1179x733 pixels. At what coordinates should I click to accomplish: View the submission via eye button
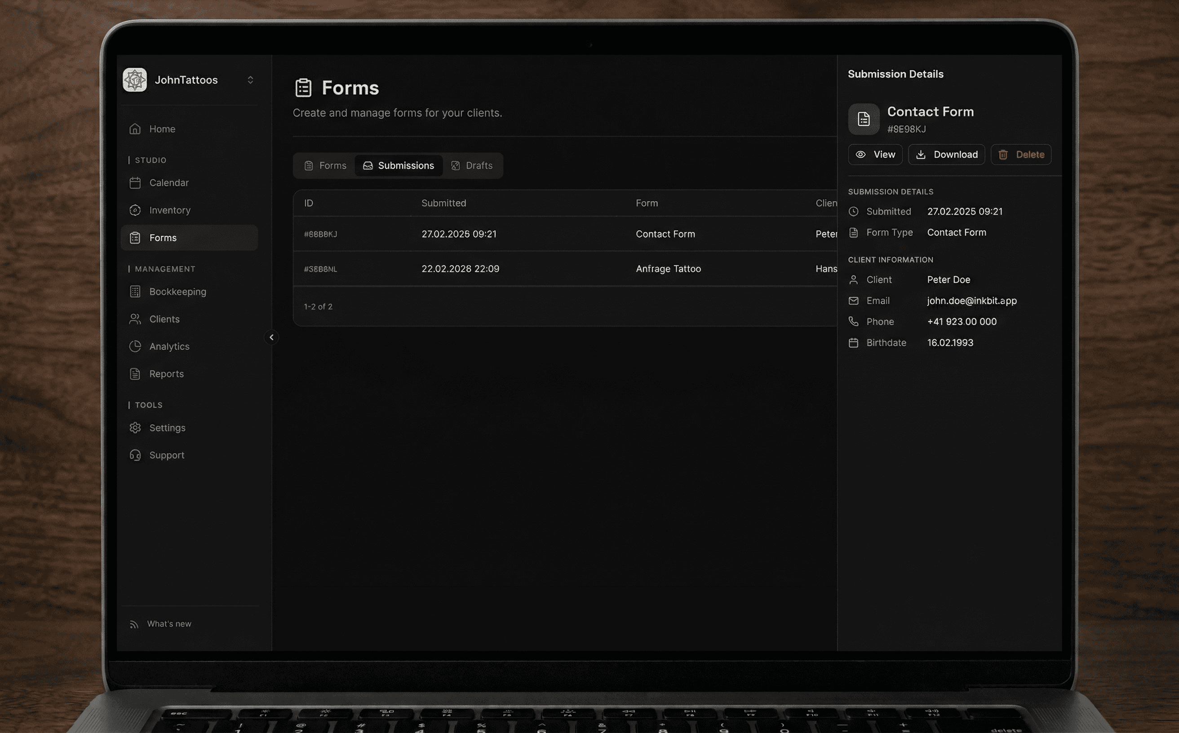tap(875, 155)
